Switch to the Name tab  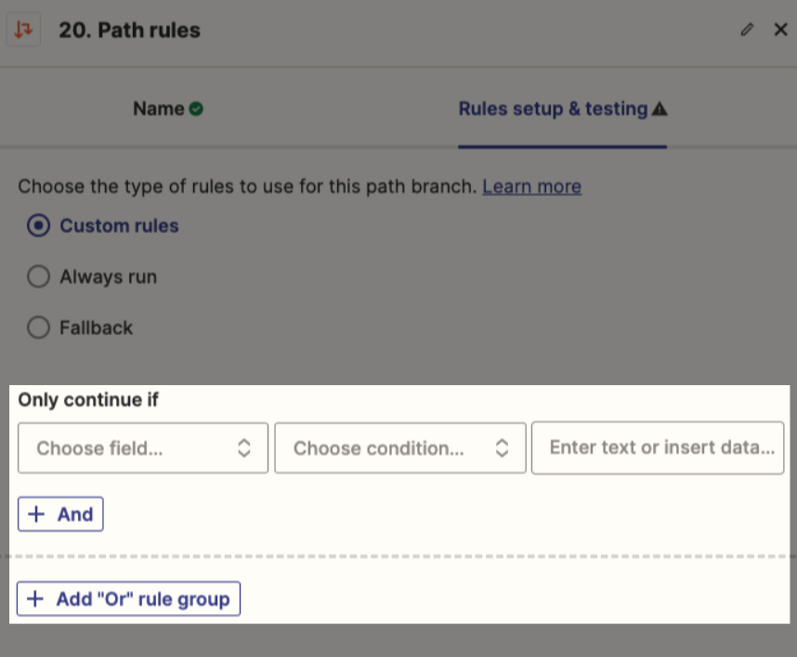click(168, 109)
